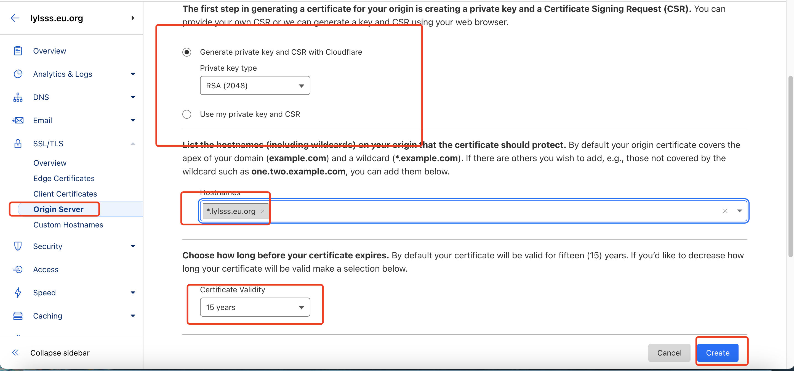Click the Create button
794x371 pixels.
click(718, 353)
